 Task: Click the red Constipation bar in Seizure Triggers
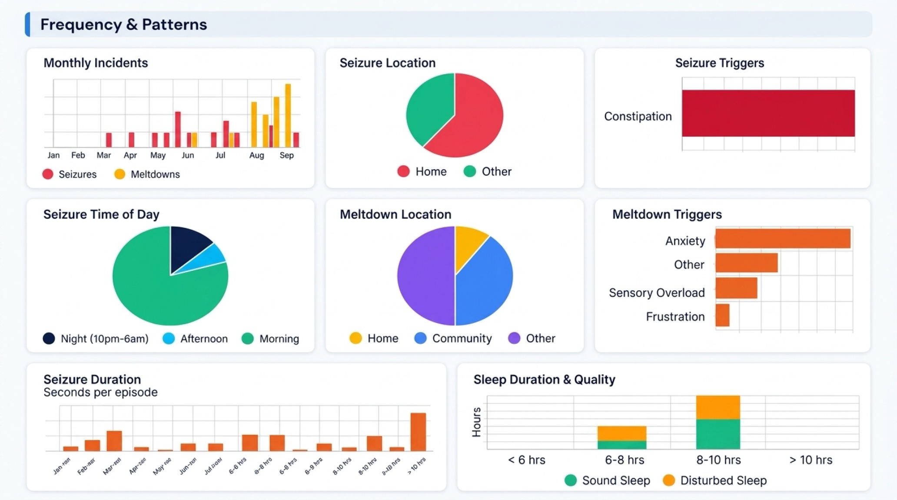(x=768, y=113)
